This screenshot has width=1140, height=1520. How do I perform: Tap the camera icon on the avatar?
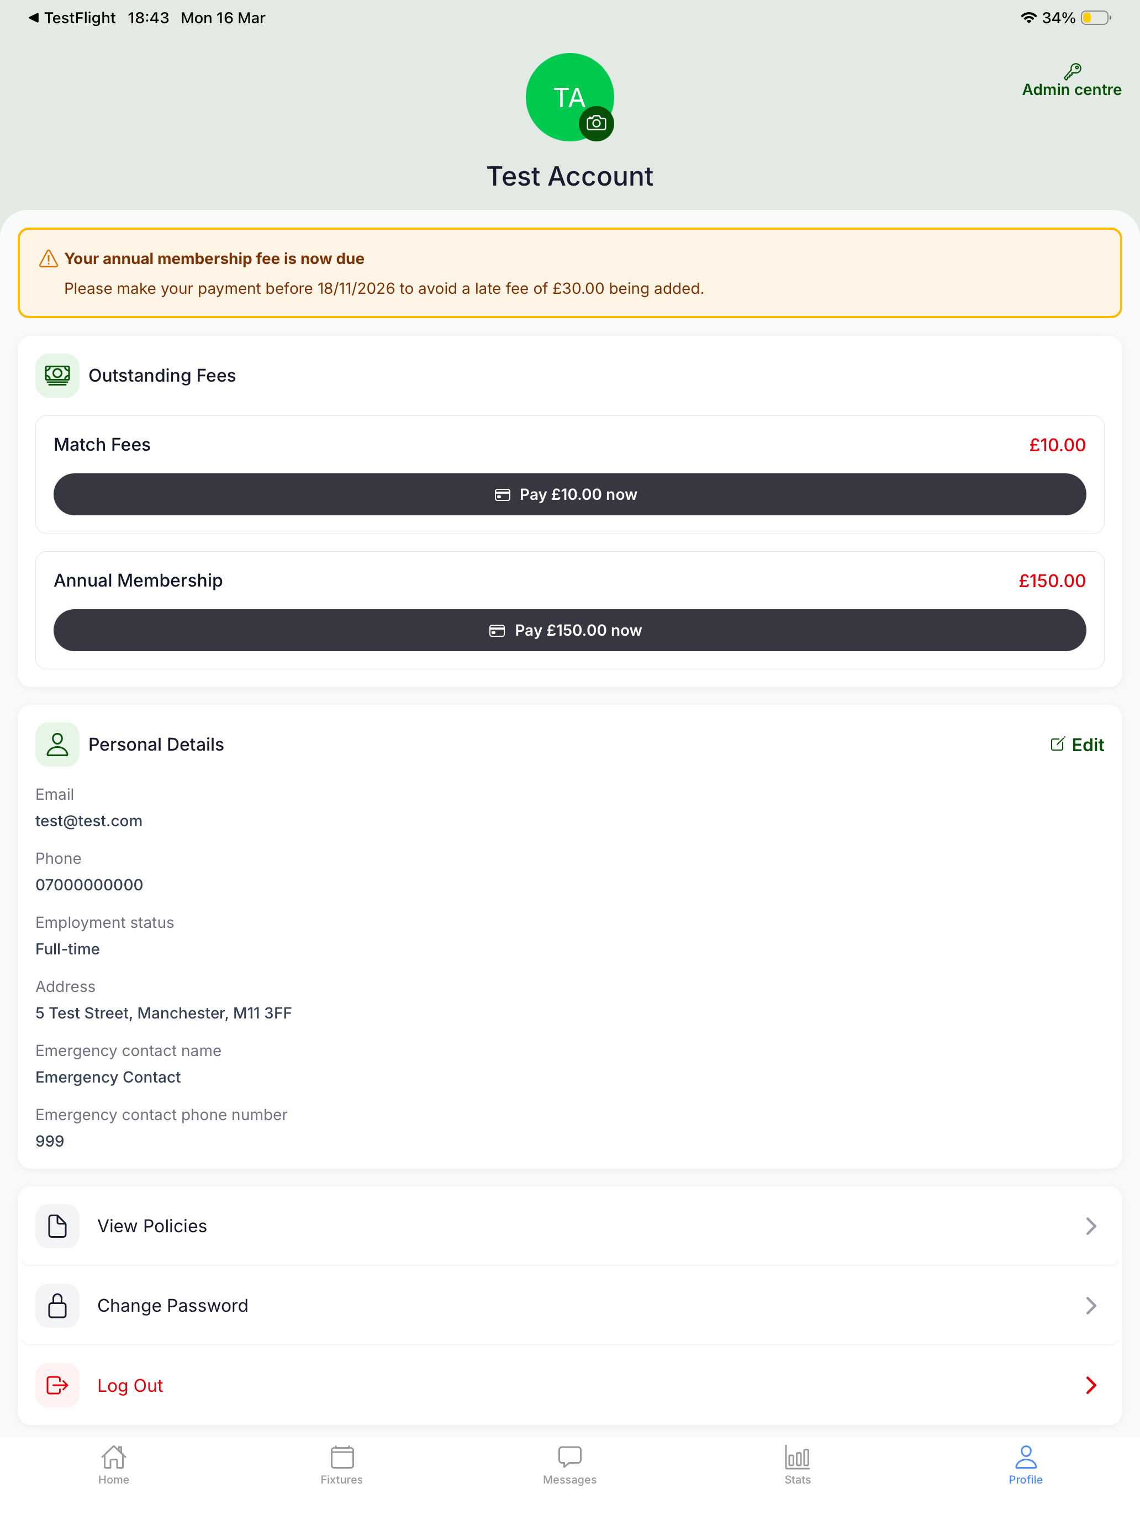point(596,124)
